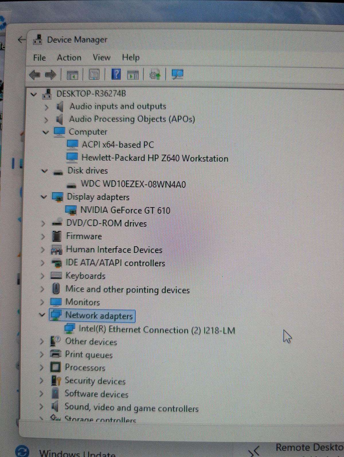344x457 pixels.
Task: Click the Back arrow toolbar icon
Action: [x=34, y=75]
